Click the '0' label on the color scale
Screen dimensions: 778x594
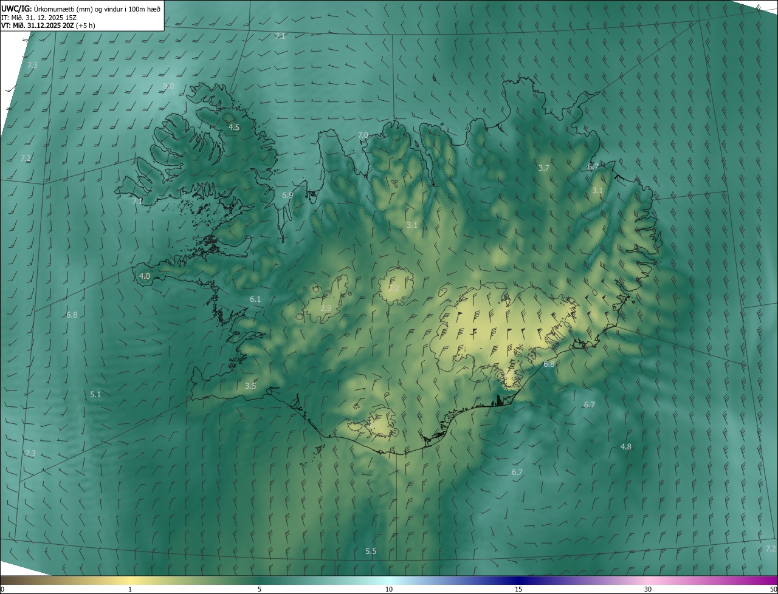[2, 589]
